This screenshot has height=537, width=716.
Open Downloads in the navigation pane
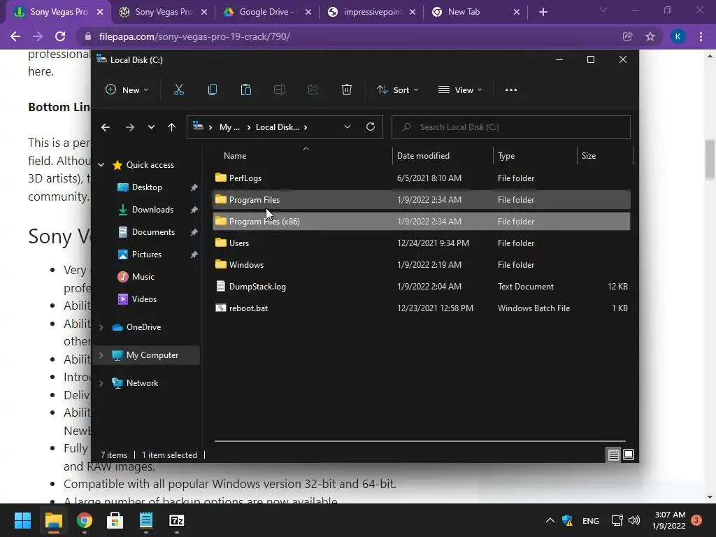[x=152, y=210]
